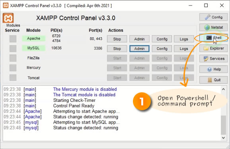The image size is (230, 149).
Task: Open Config with the wrench icon
Action: point(213,17)
